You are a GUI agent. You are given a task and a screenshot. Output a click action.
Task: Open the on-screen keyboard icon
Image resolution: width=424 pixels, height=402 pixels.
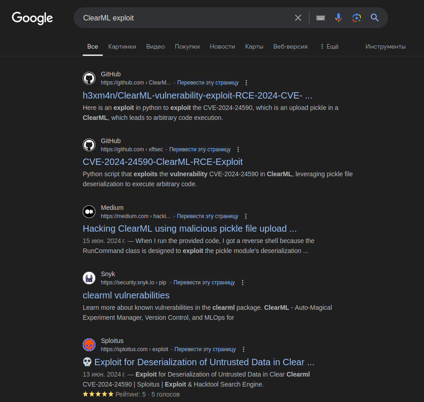tap(320, 18)
